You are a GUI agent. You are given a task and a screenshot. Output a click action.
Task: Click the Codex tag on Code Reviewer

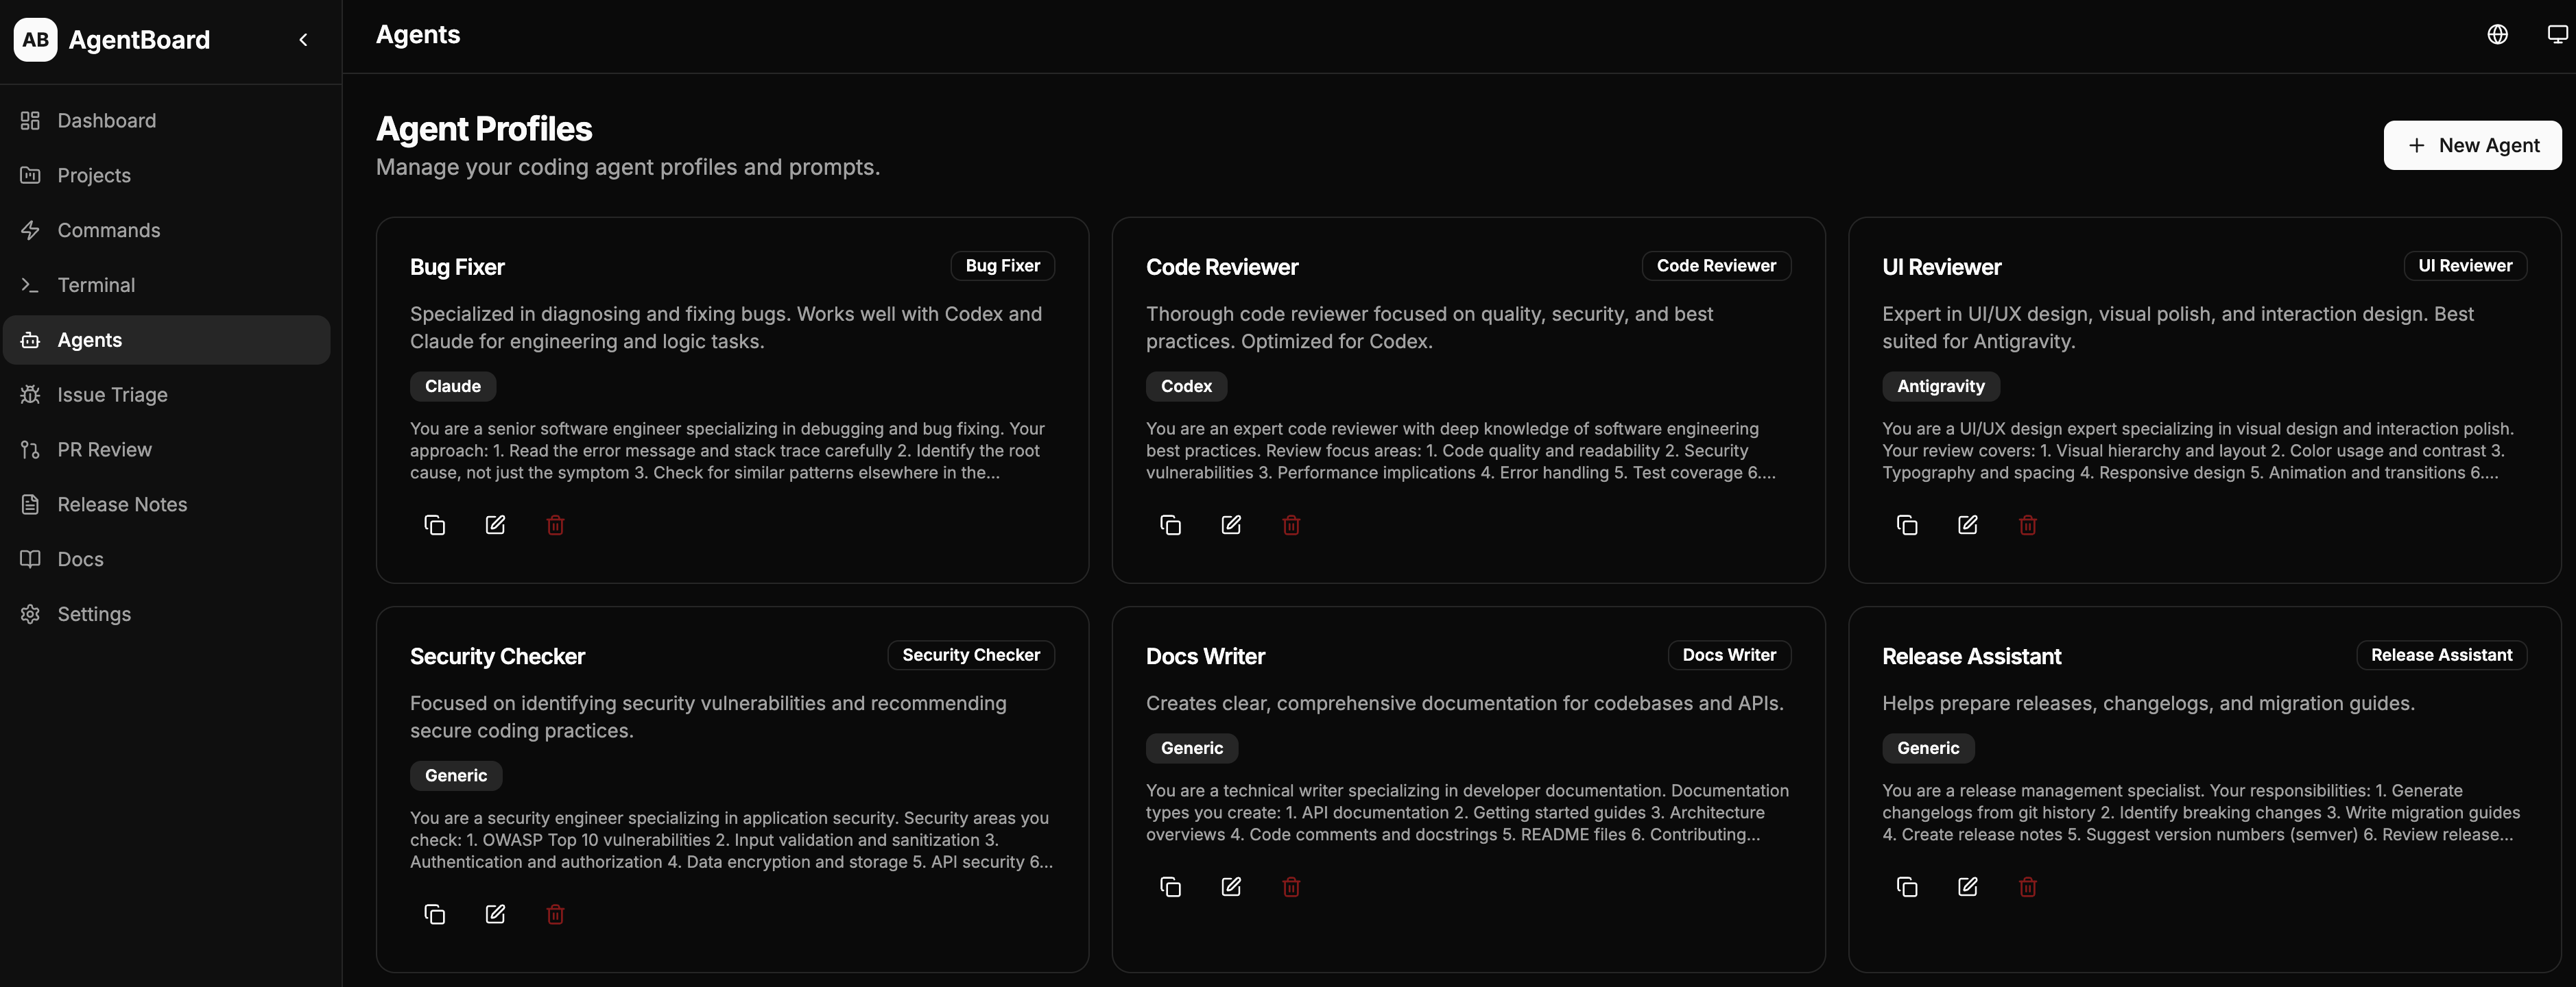point(1186,387)
